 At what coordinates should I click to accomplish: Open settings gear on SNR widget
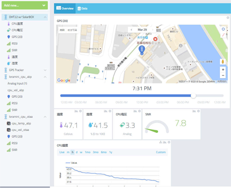pyautogui.click(x=198, y=111)
